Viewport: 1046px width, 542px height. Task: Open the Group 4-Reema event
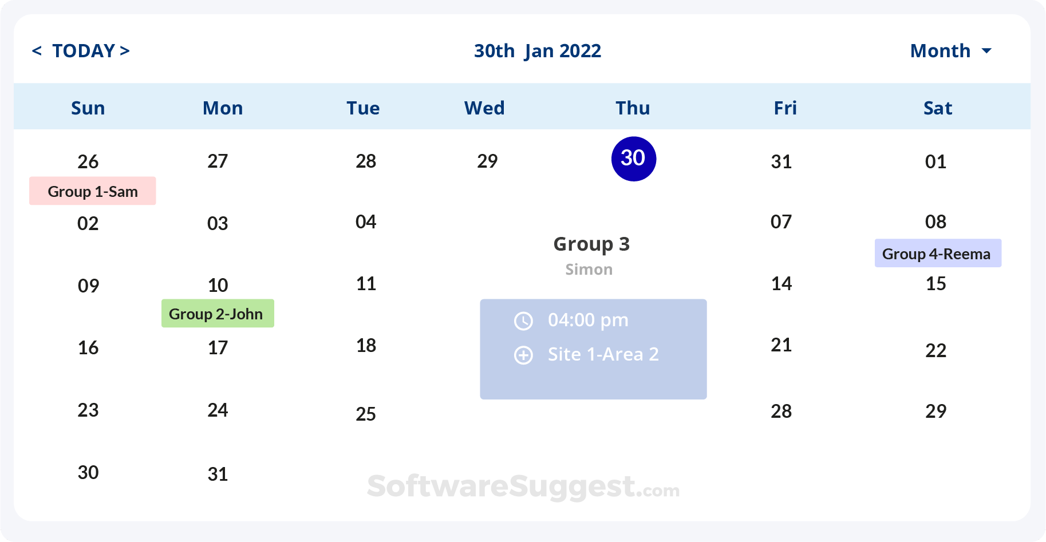[938, 254]
